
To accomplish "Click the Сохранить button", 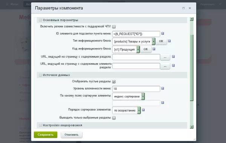I will [x=46, y=135].
